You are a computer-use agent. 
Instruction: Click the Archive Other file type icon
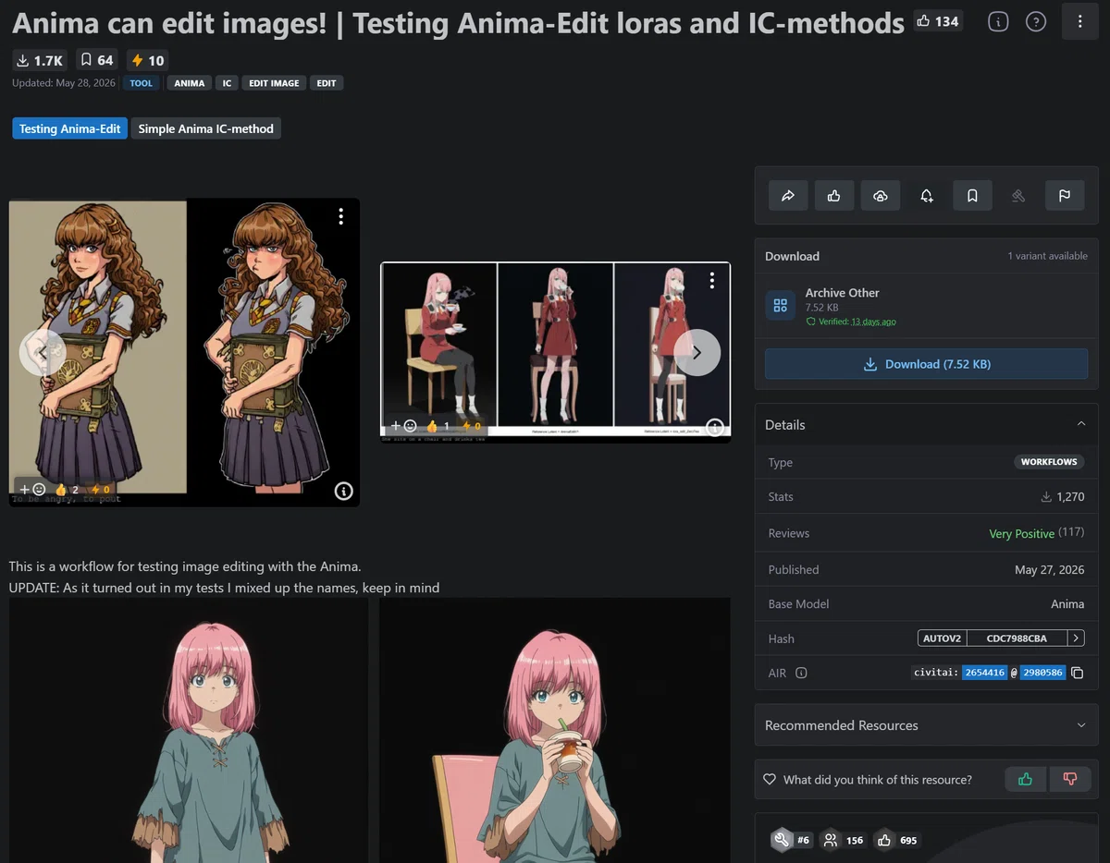780,306
